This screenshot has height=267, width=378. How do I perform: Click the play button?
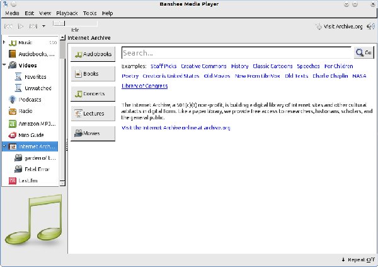tap(21, 26)
